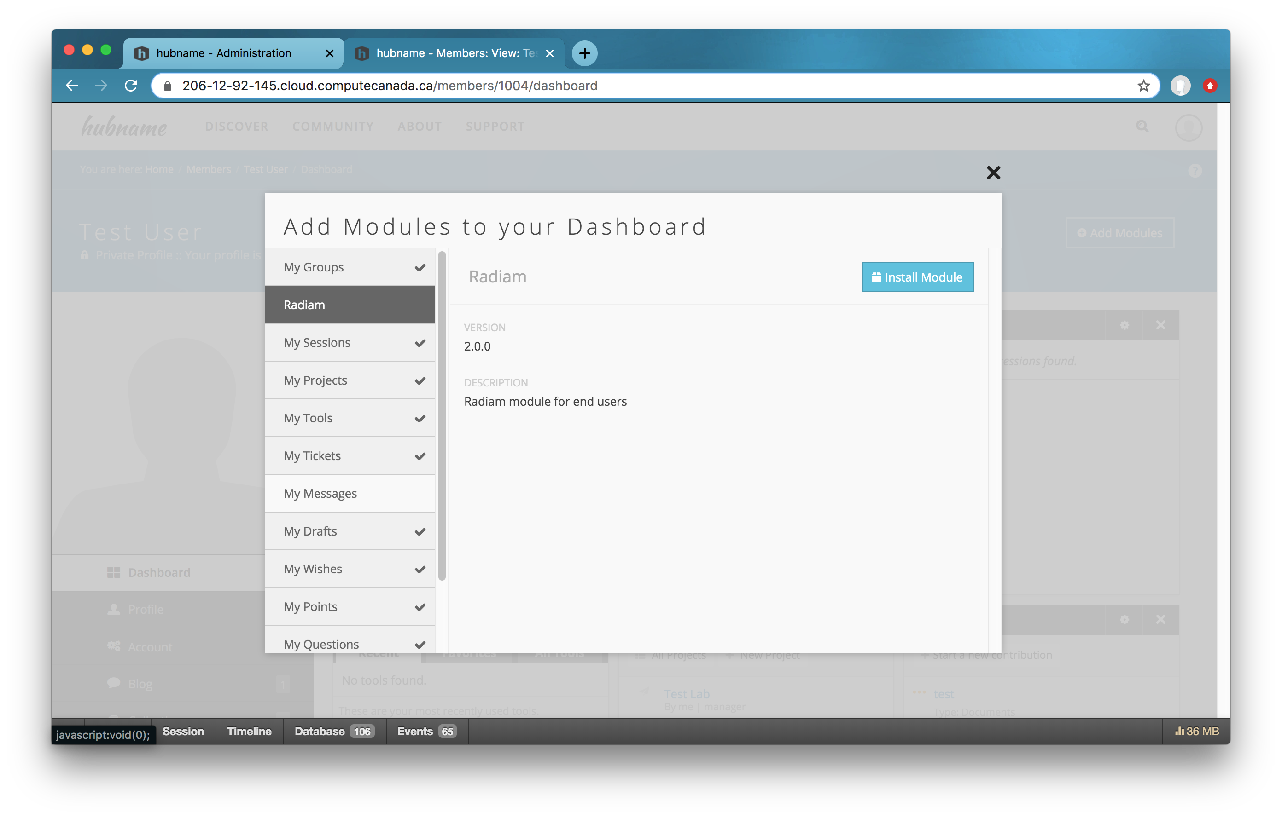The height and width of the screenshot is (818, 1282).
Task: Click the 36 MB memory indicator
Action: pos(1197,732)
